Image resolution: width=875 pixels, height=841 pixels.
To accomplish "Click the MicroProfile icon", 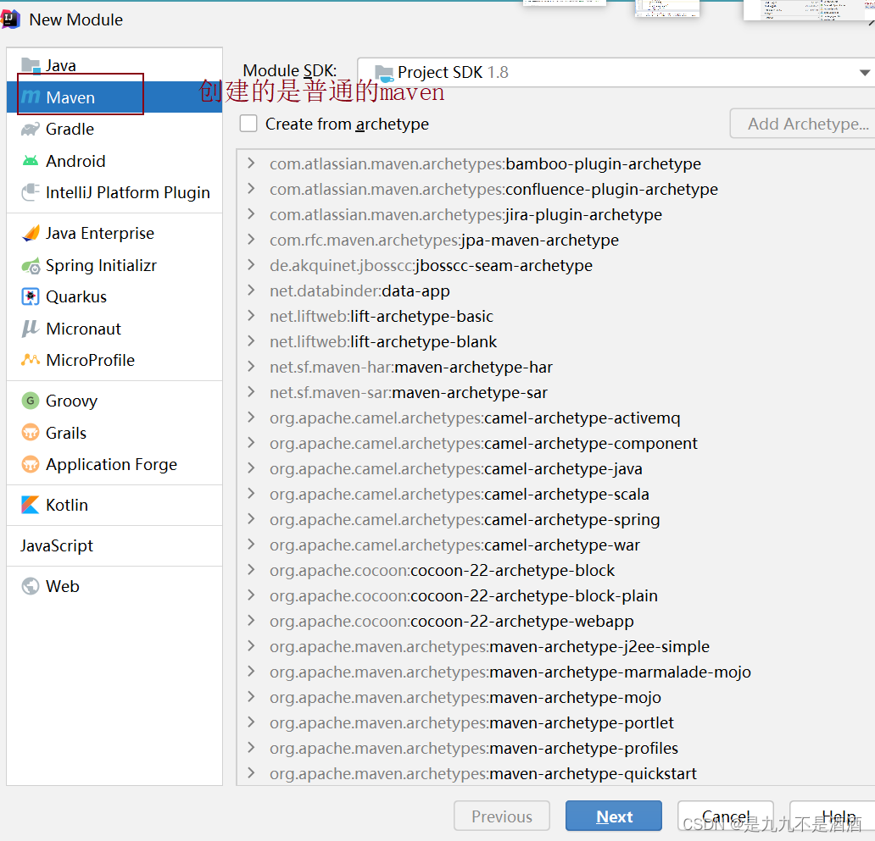I will (31, 360).
